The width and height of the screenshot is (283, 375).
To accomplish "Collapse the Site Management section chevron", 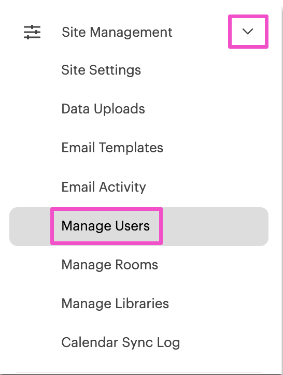I will (248, 31).
